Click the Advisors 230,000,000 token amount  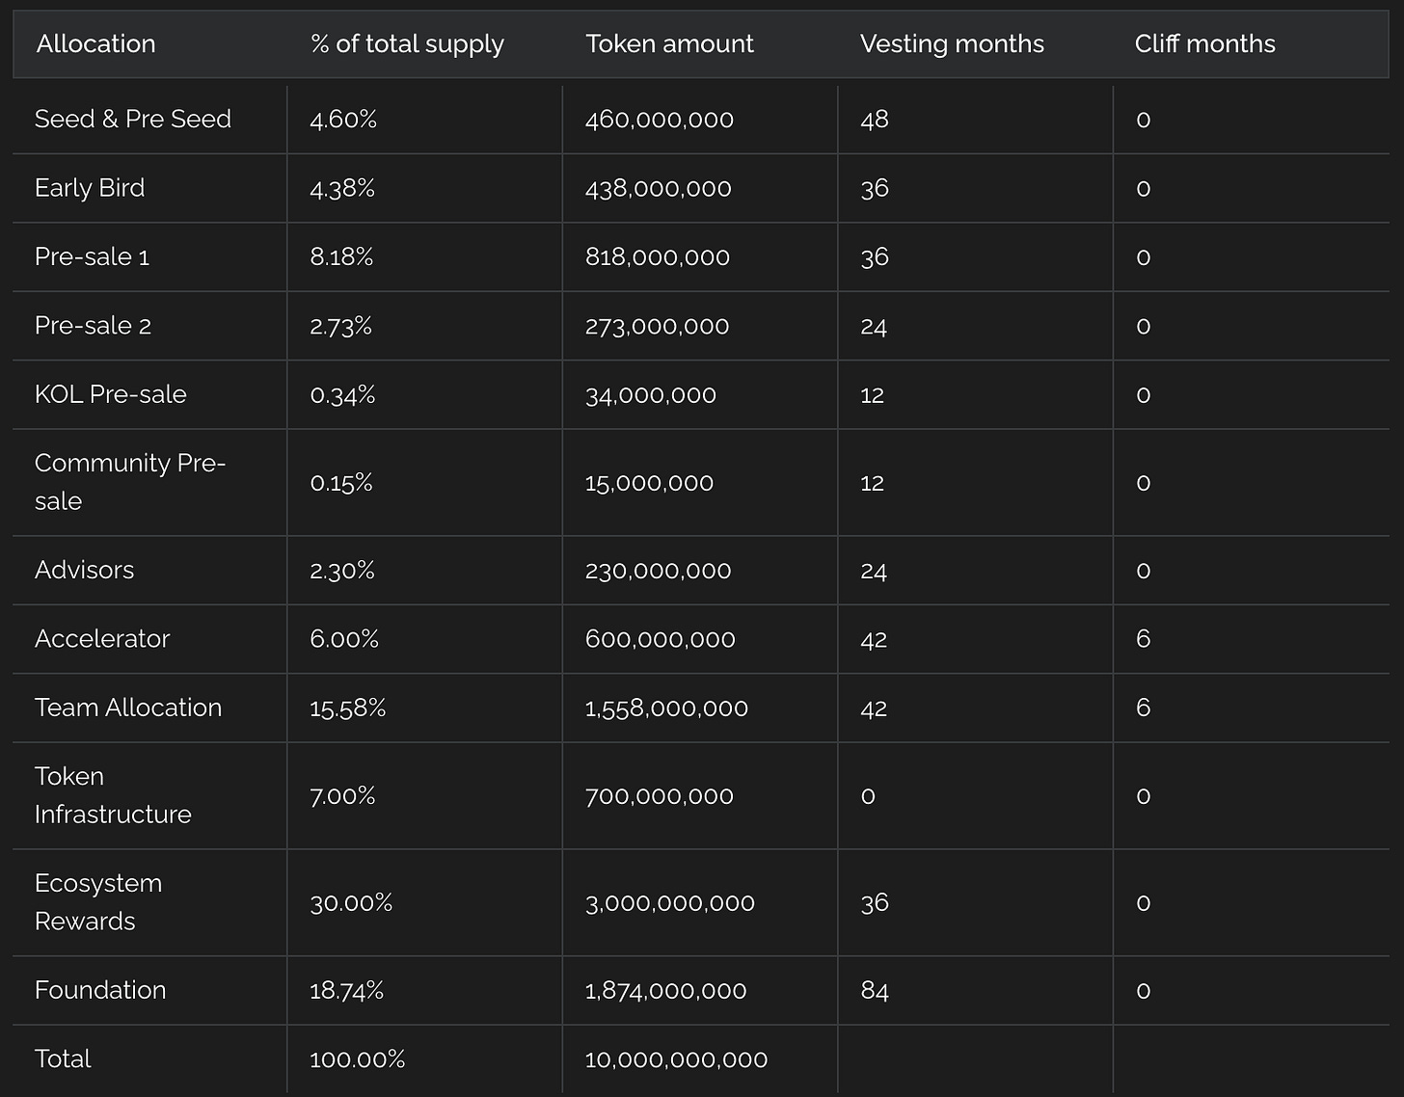pyautogui.click(x=658, y=571)
